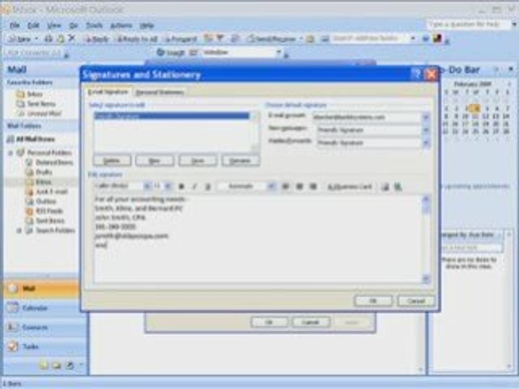
Task: Open the Tools menu
Action: 94,25
